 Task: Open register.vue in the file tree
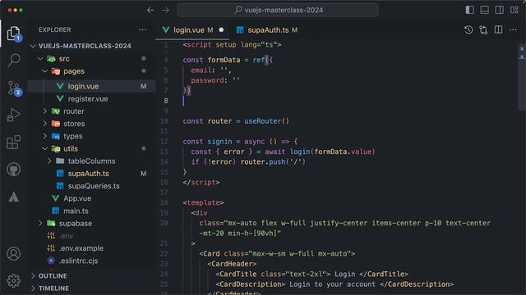91,98
